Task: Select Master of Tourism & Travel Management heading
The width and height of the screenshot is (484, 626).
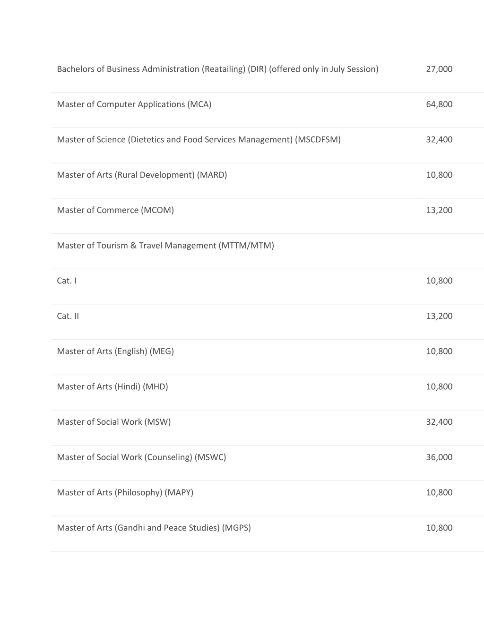Action: click(165, 246)
